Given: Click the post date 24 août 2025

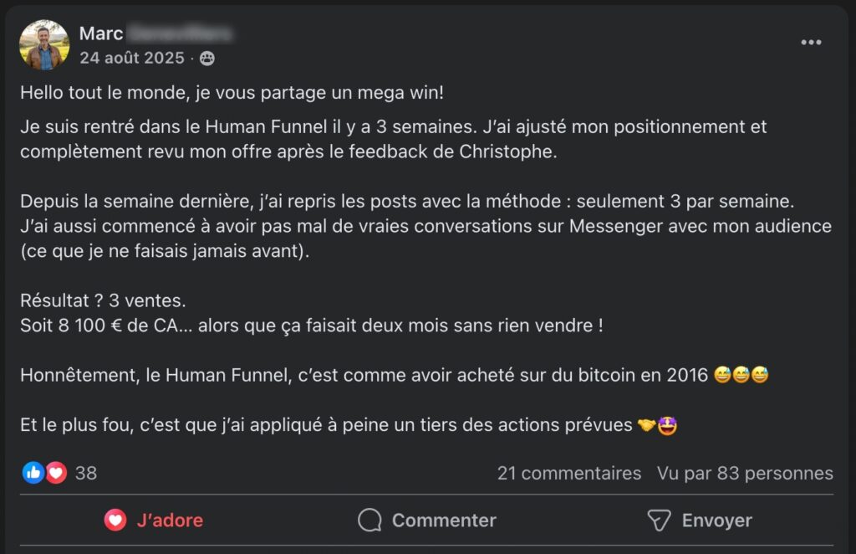Looking at the screenshot, I should pos(132,59).
